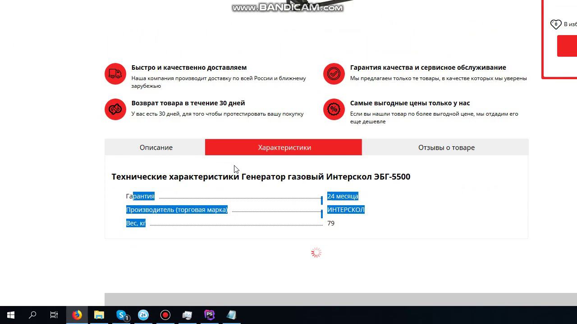Click the Гарантия spec label
The width and height of the screenshot is (577, 324).
pyautogui.click(x=140, y=196)
